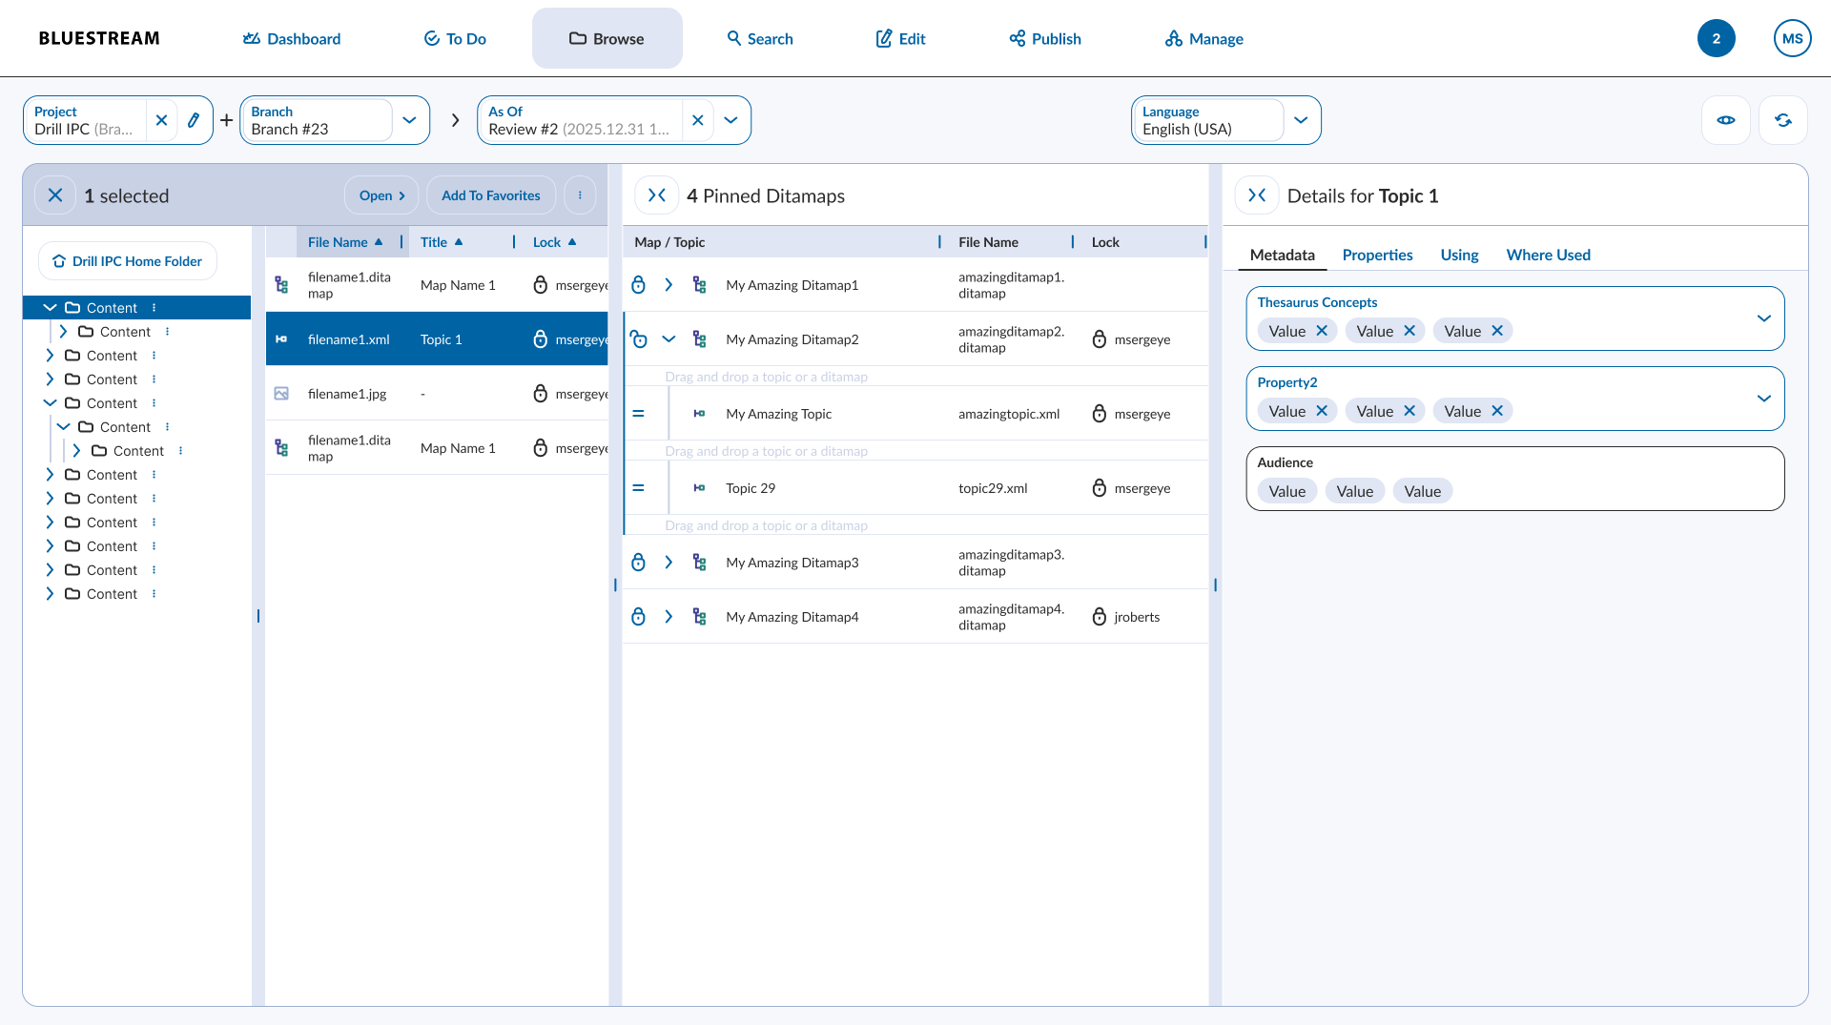This screenshot has height=1025, width=1831.
Task: Remove first Value chip in Thesaurus Concepts
Action: pyautogui.click(x=1322, y=331)
